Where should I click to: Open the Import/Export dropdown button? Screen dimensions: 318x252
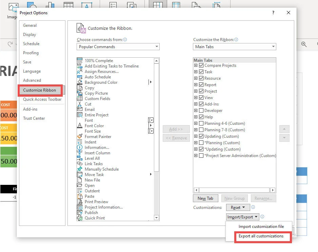click(x=242, y=217)
